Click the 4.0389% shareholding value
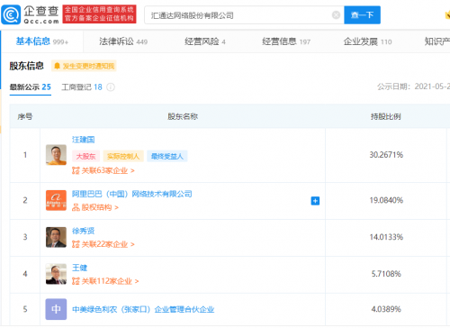Screen dimensions: 450x328 386,309
